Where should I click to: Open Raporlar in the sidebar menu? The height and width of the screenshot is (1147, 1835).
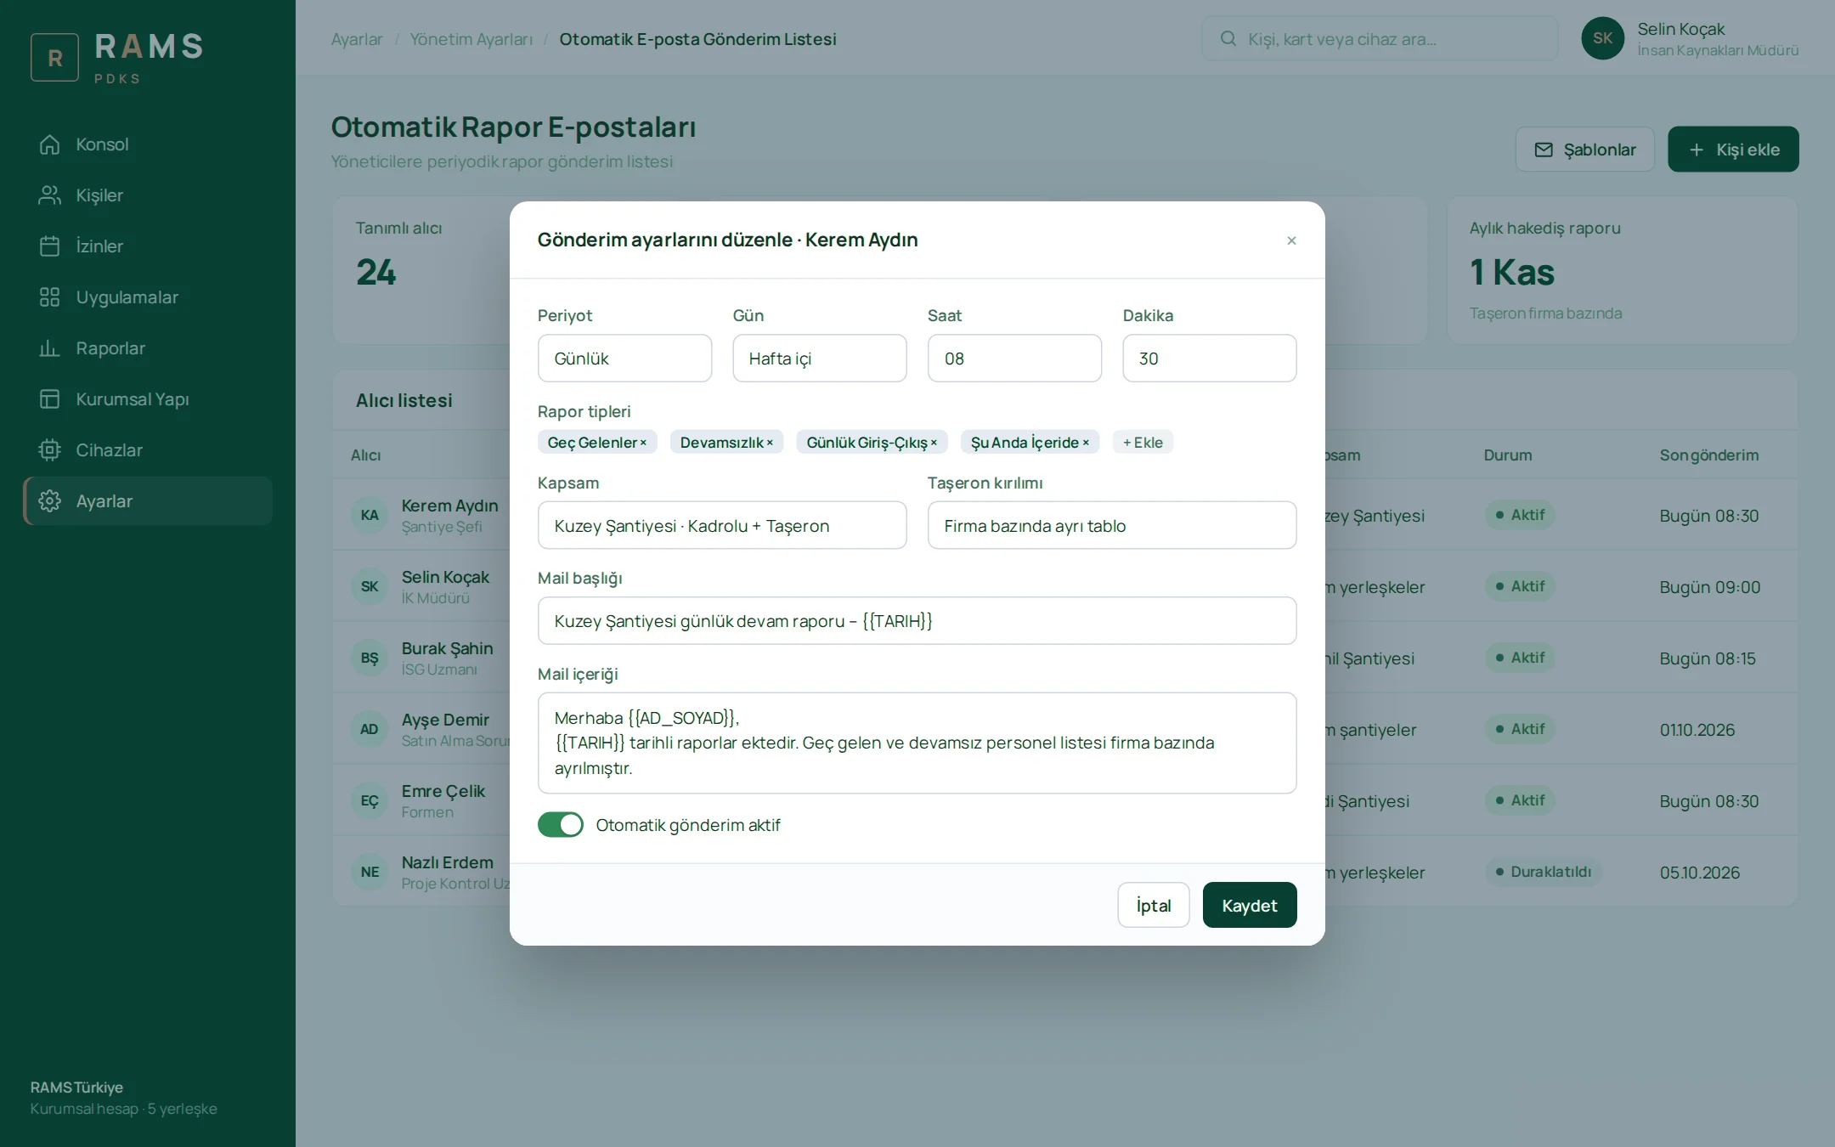148,348
